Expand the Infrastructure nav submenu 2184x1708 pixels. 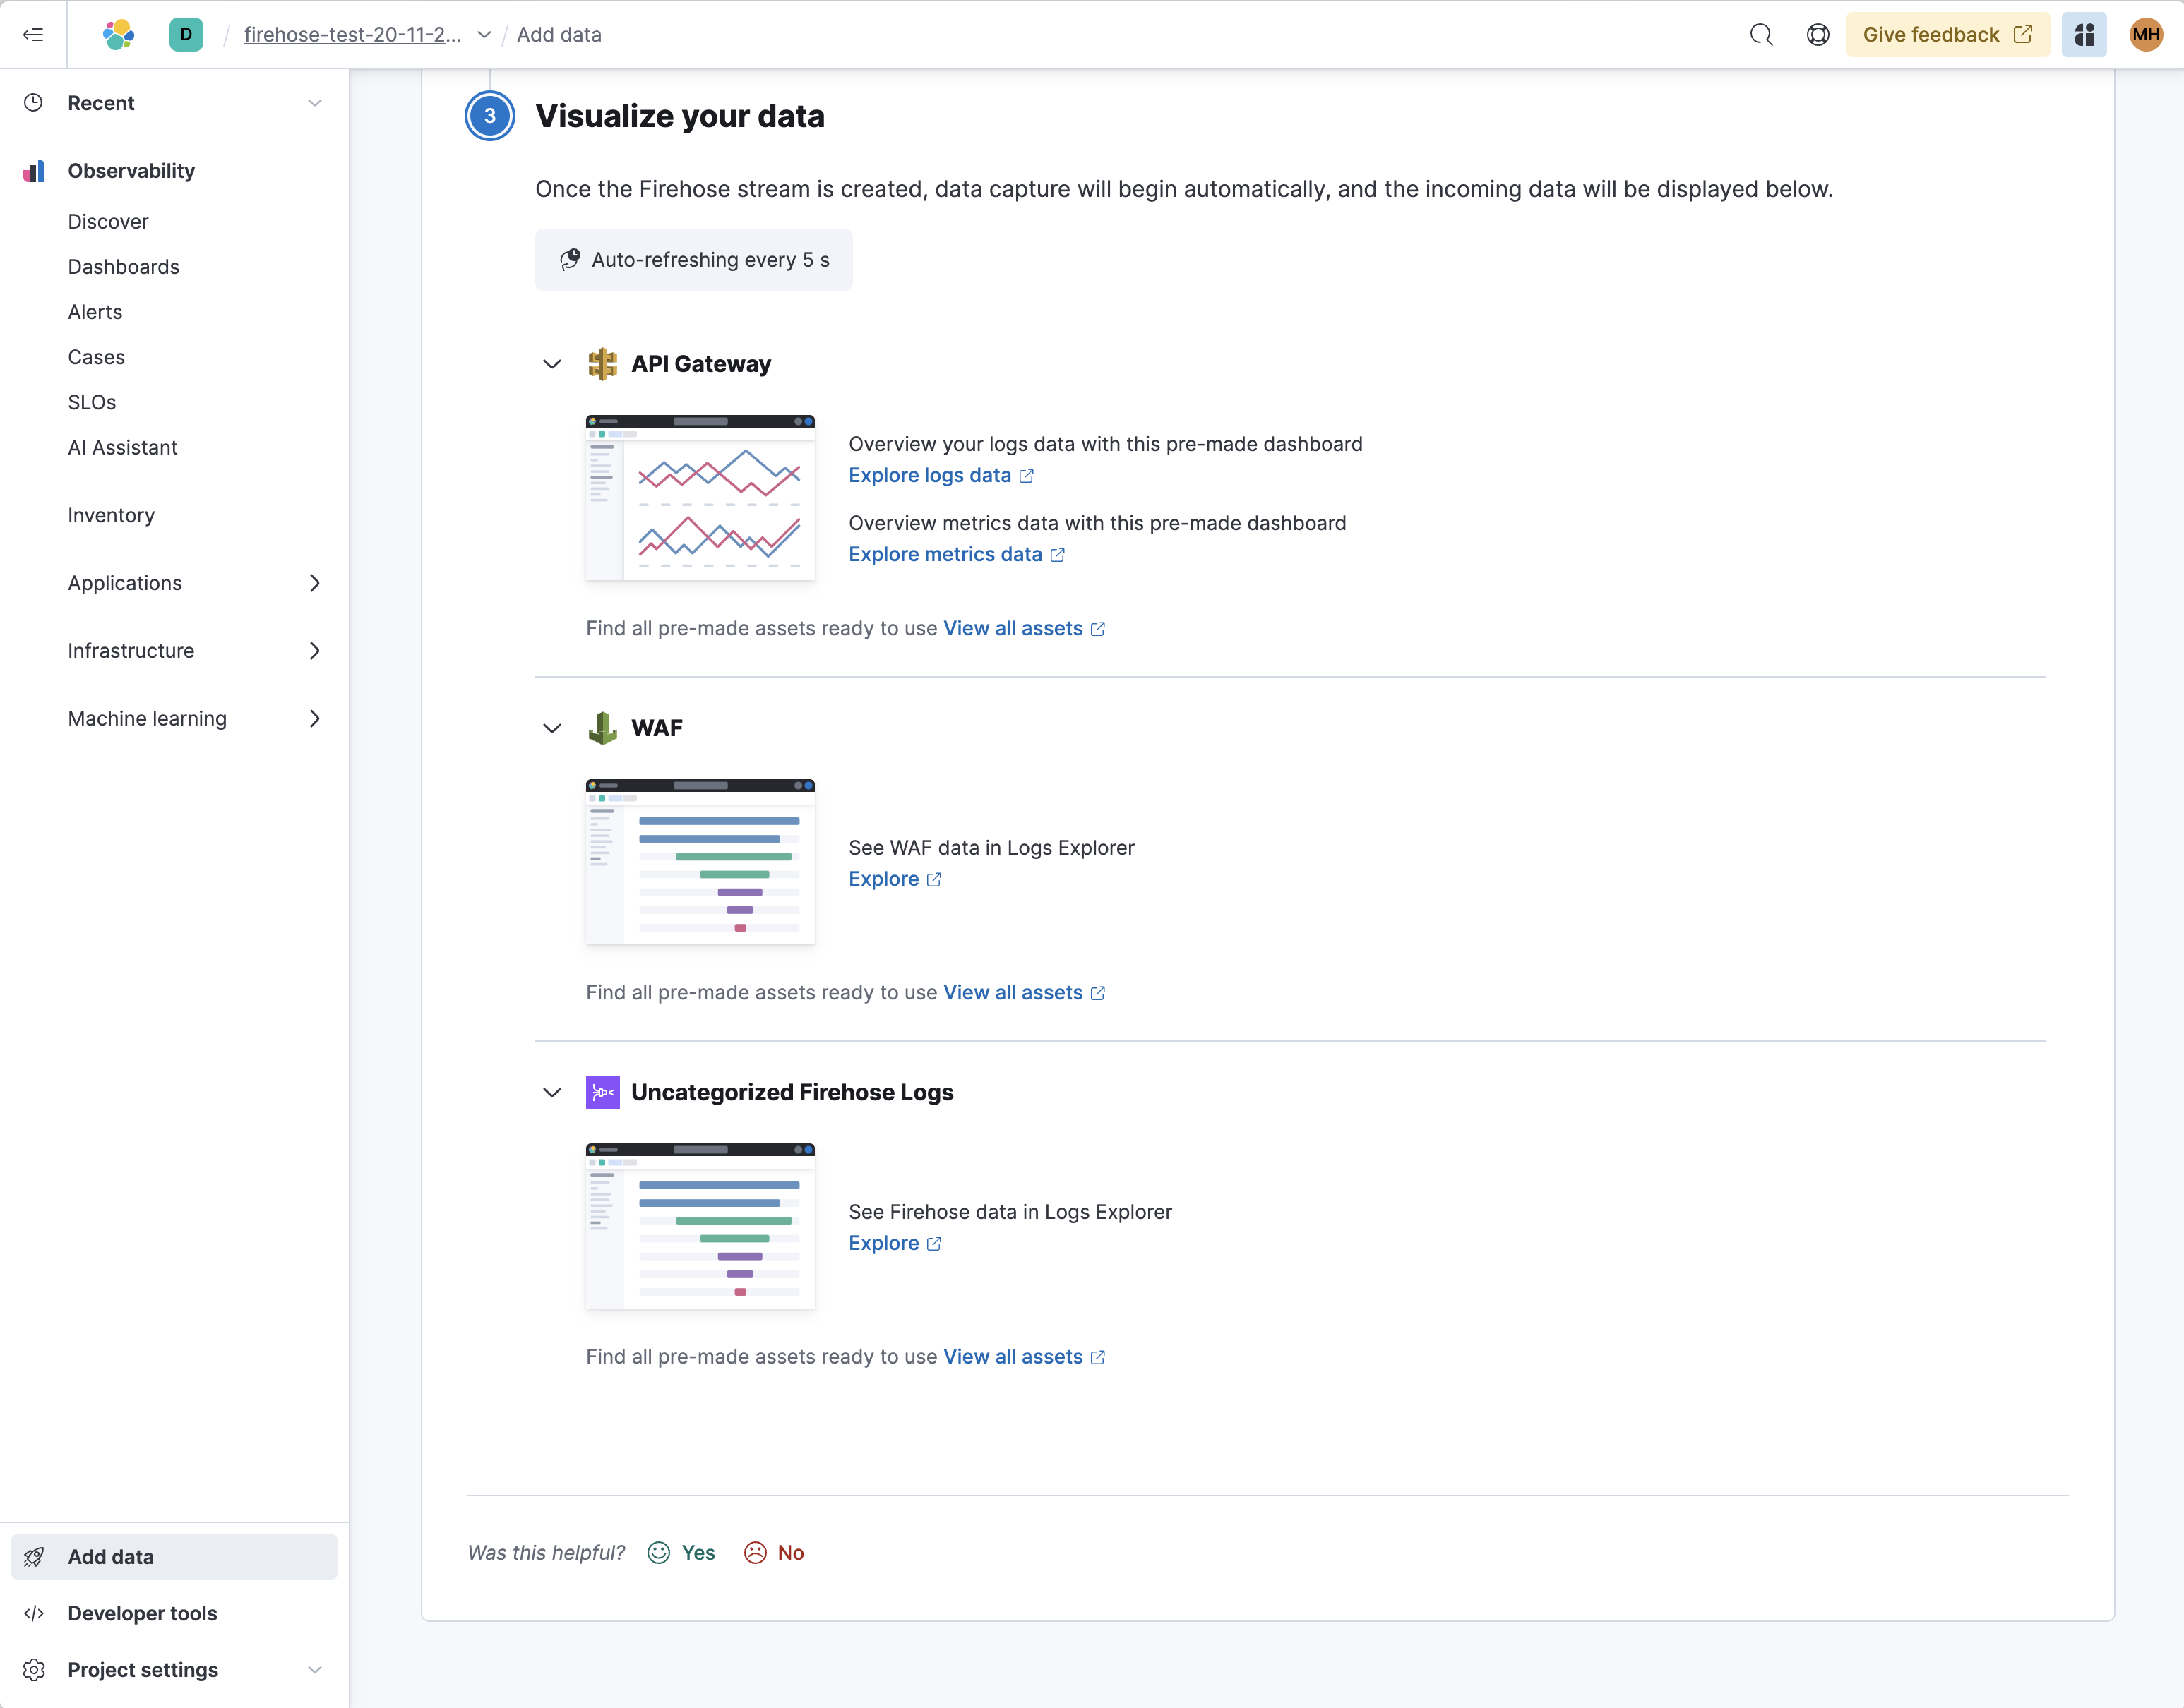[x=314, y=651]
